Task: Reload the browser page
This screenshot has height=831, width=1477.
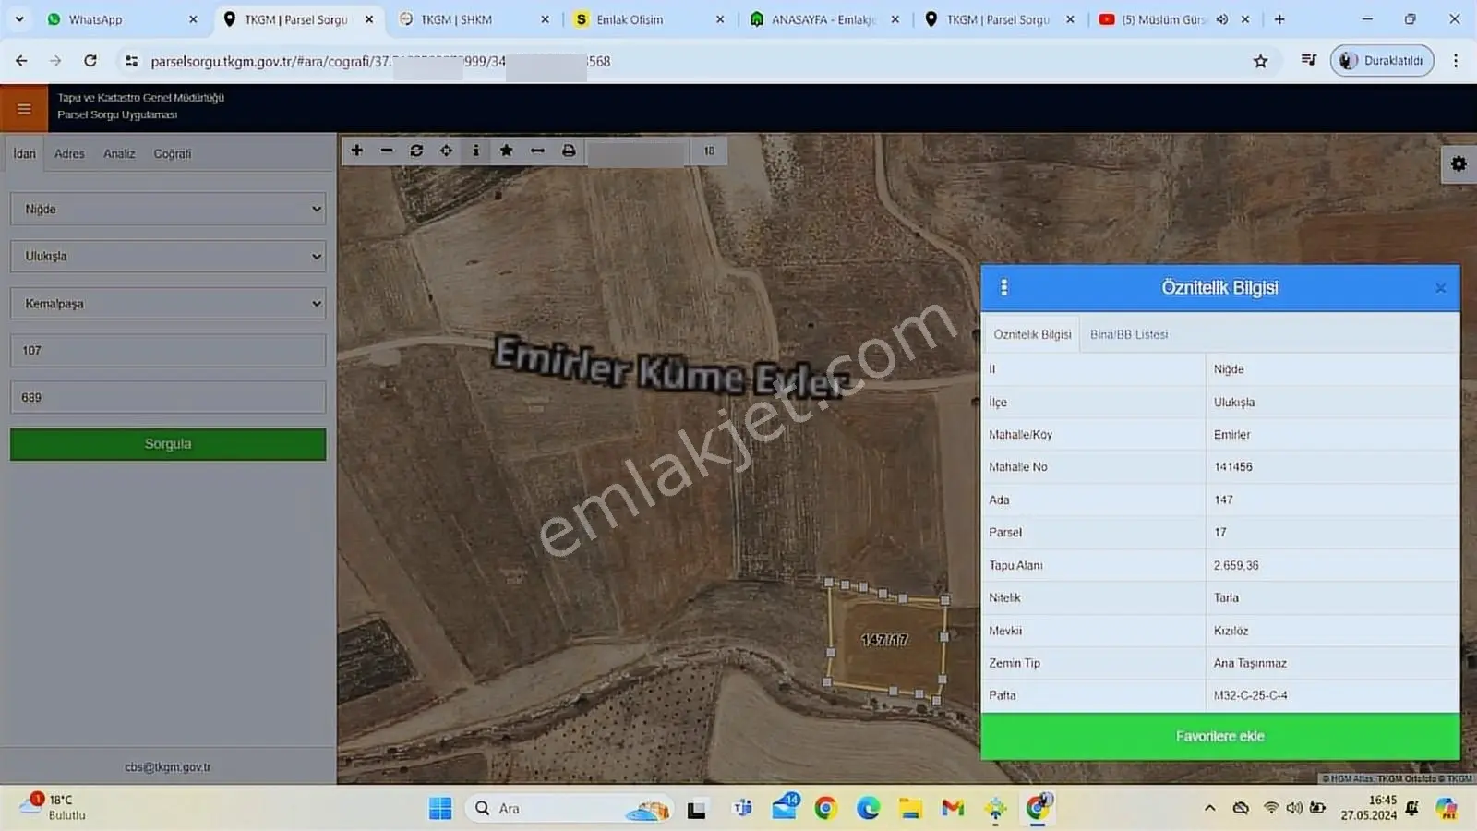Action: (90, 61)
